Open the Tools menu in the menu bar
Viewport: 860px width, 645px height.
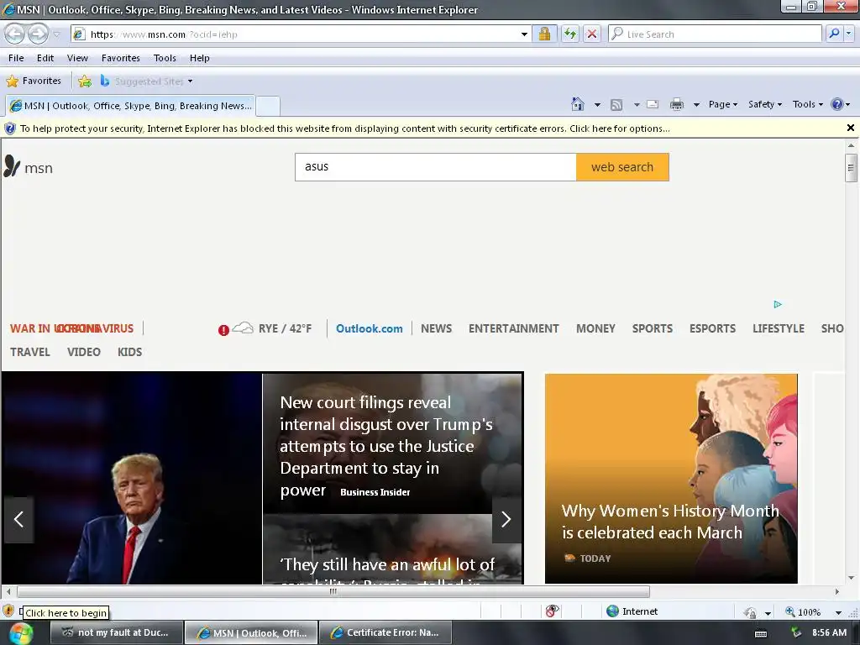pos(165,58)
